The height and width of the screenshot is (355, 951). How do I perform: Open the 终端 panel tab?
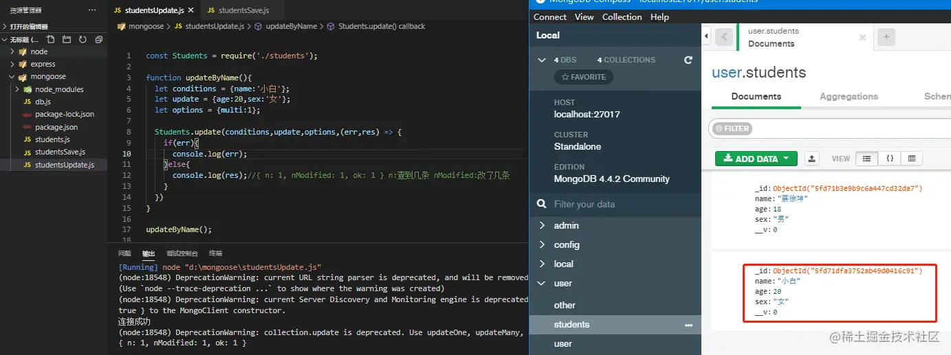coord(216,253)
